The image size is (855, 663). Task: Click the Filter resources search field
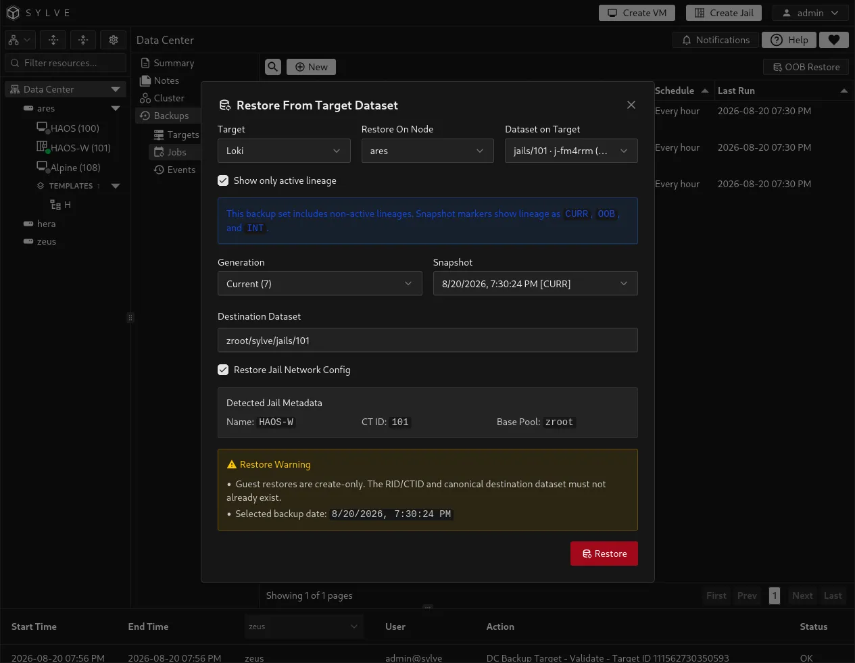(66, 63)
